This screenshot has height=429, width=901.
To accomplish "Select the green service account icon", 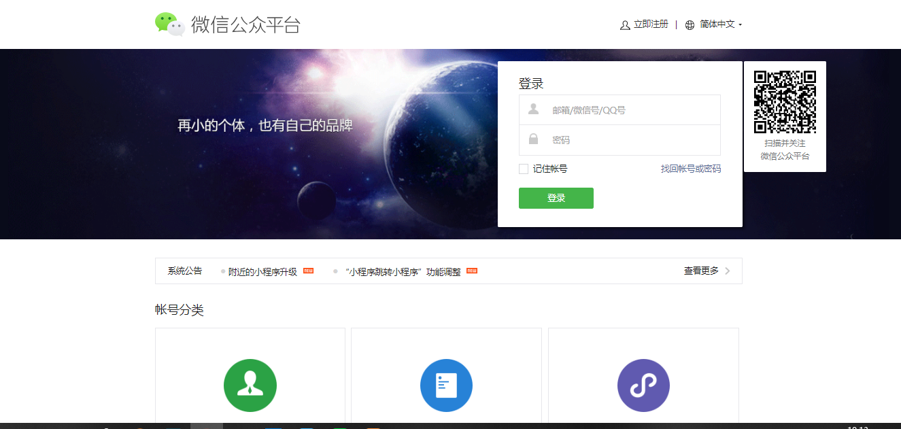I will coord(250,385).
